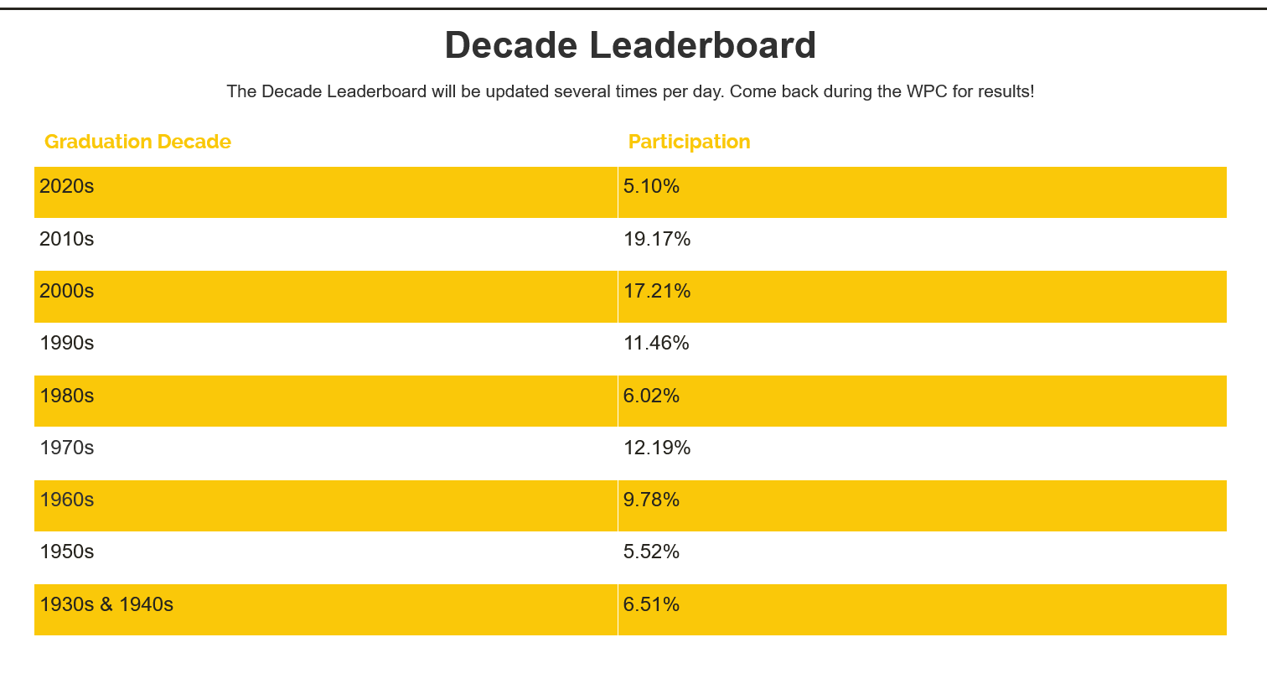Click the Graduation Decade column header
The image size is (1267, 689).
137,142
